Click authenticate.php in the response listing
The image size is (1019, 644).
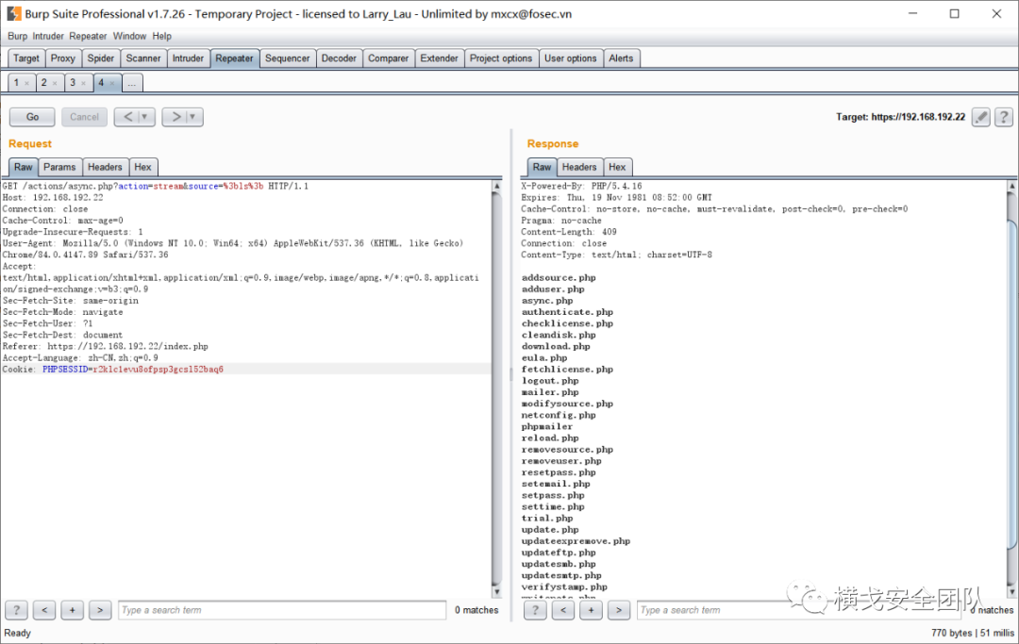coord(567,312)
